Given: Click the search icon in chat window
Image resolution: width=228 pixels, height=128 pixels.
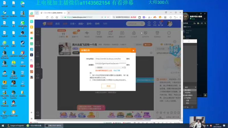Looking at the screenshot, I should 205,23.
